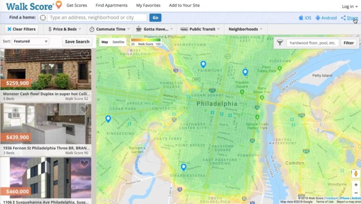Expand Gotta Have filter
361x204 pixels.
pyautogui.click(x=155, y=29)
